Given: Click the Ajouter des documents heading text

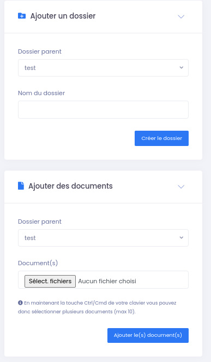Looking at the screenshot, I should click(70, 186).
